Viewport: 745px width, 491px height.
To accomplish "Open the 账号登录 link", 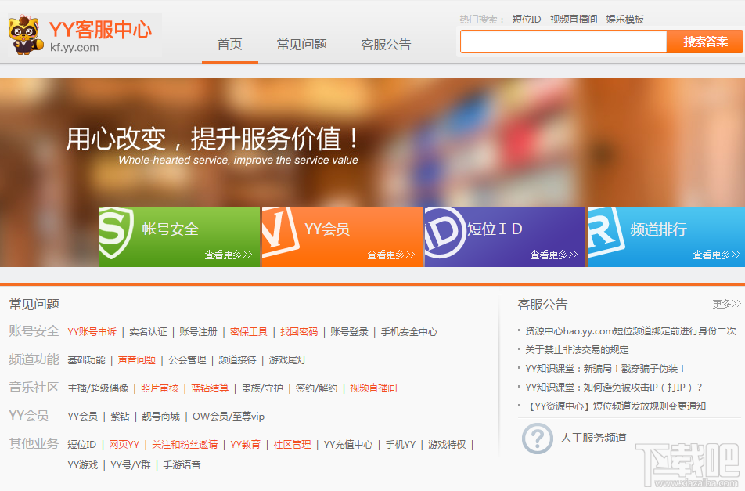I will click(x=349, y=332).
